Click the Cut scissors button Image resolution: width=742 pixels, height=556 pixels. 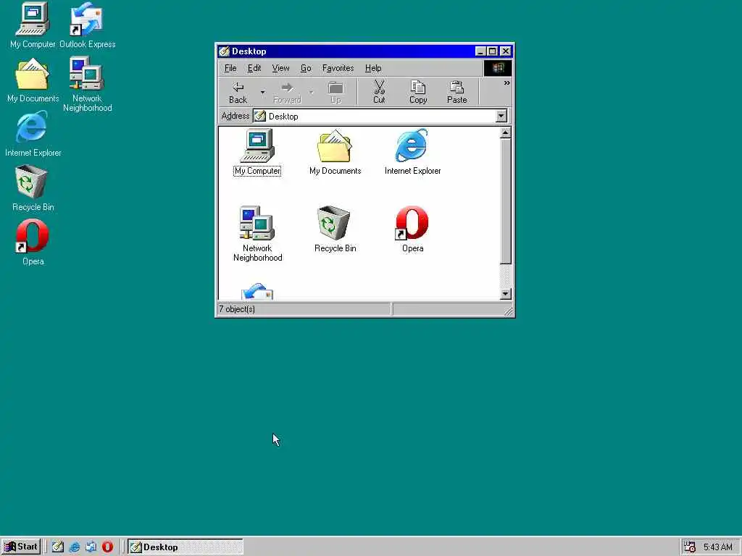[379, 92]
